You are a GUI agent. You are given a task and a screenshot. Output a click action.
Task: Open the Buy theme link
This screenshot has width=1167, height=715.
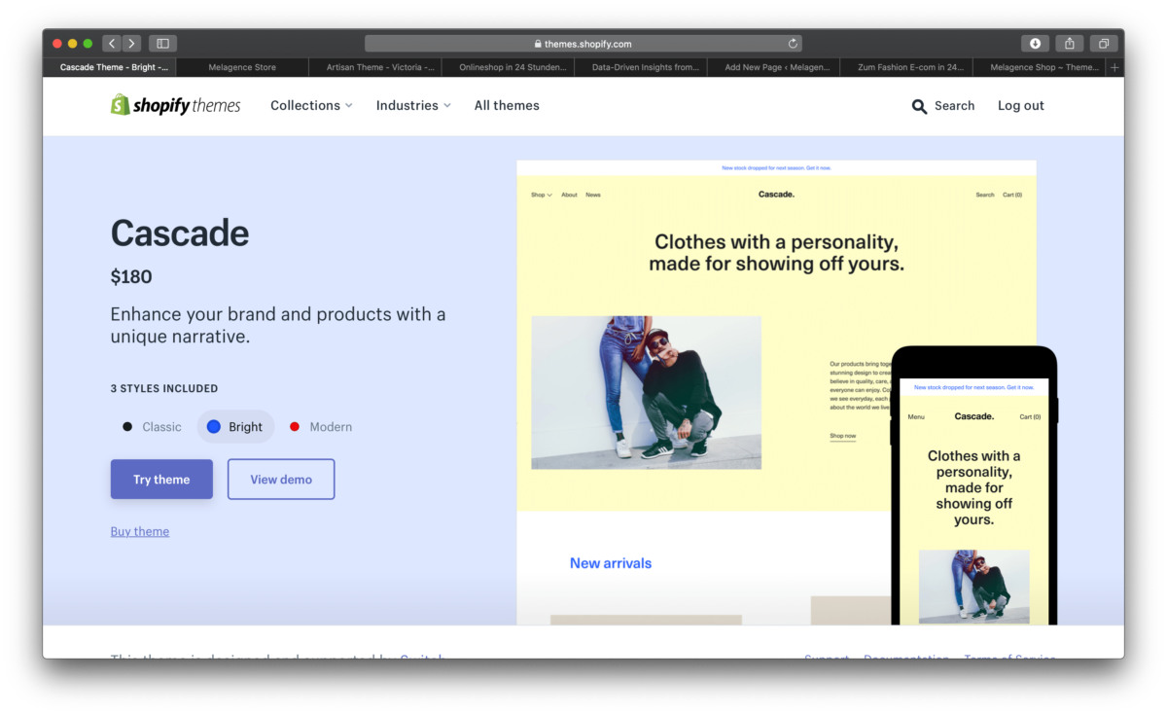pos(140,531)
